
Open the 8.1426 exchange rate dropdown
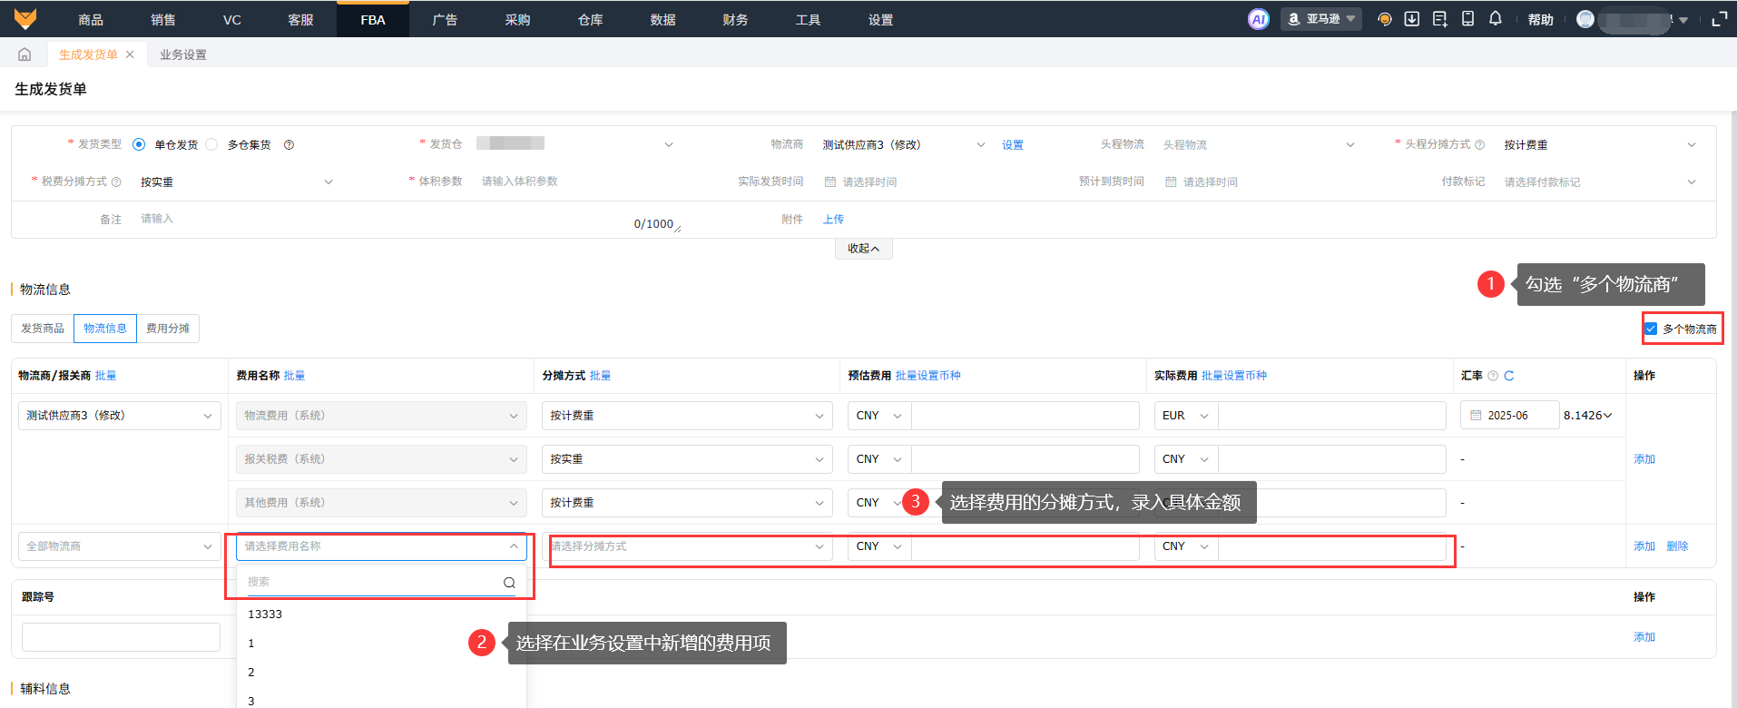pos(1587,416)
